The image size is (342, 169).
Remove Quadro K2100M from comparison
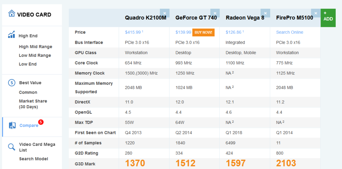(165, 13)
